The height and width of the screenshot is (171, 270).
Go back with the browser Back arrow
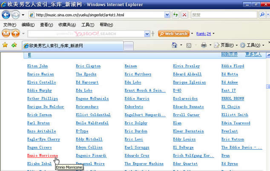pos(6,15)
